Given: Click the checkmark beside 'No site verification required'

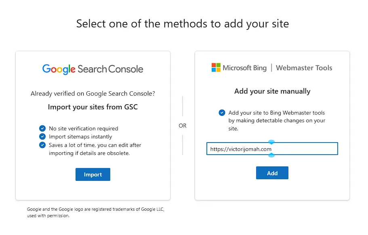Looking at the screenshot, I should (x=42, y=128).
